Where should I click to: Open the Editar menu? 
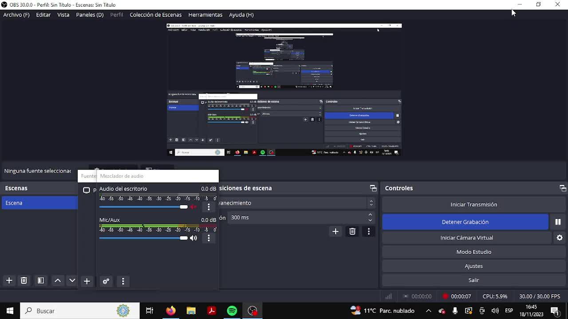(43, 15)
